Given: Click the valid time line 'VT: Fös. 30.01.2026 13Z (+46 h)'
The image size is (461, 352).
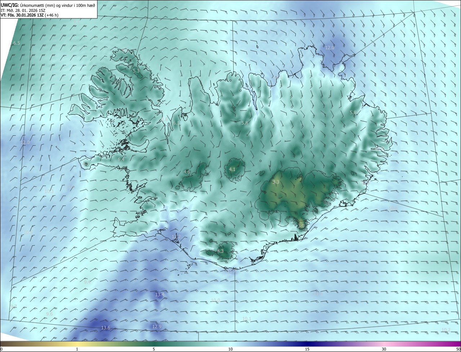Looking at the screenshot, I should click(30, 15).
